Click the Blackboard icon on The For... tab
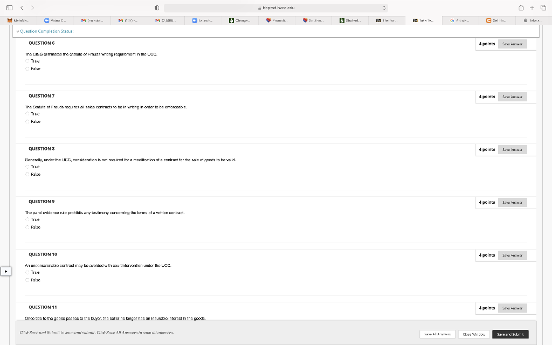Image resolution: width=552 pixels, height=345 pixels. pyautogui.click(x=378, y=20)
